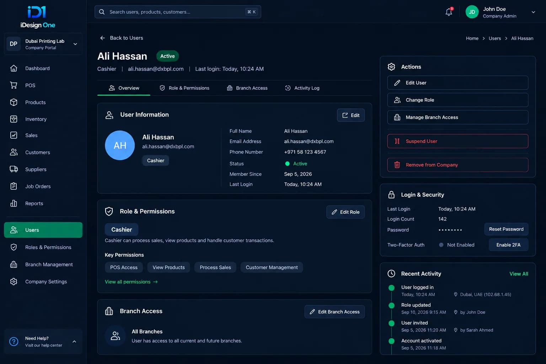Click Edit Branch Access button
The width and height of the screenshot is (546, 364).
(x=334, y=312)
